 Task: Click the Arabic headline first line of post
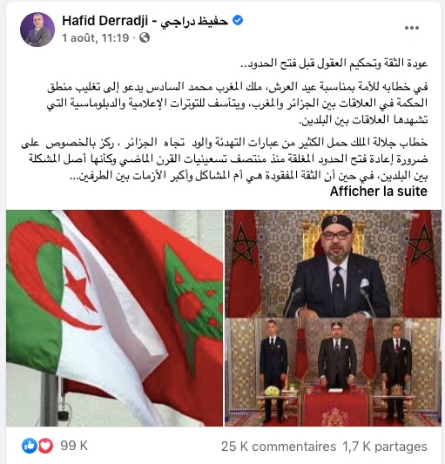click(334, 64)
